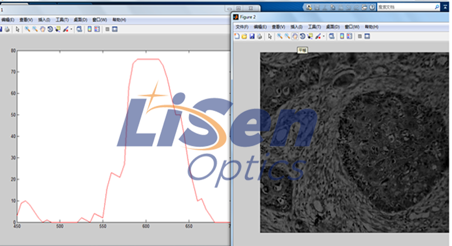Select Edit Plot arrow in Figure 2

coord(270,36)
